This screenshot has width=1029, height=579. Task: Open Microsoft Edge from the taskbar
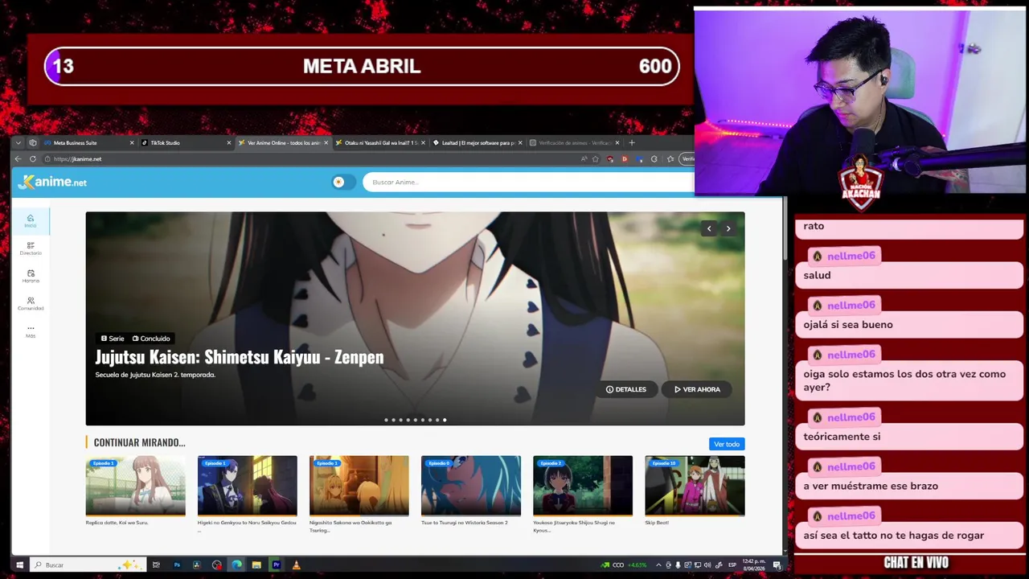(236, 565)
